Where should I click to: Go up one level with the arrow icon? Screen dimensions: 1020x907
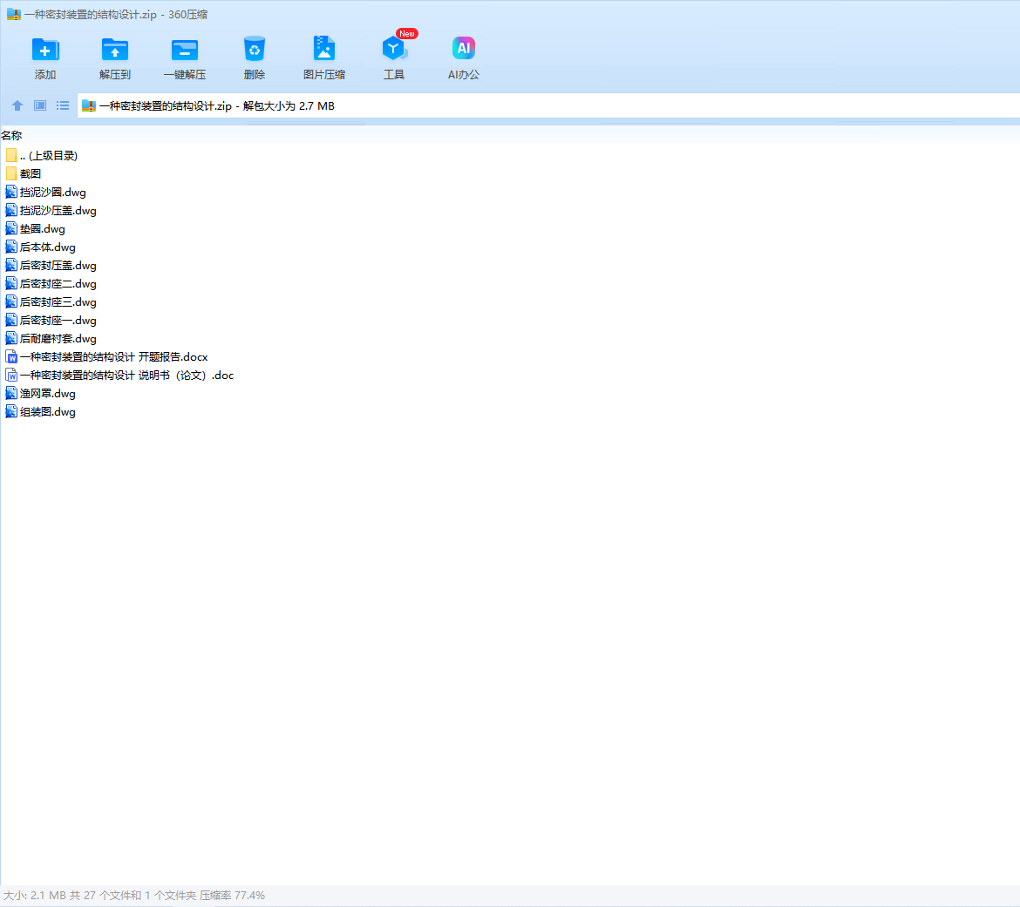point(17,105)
